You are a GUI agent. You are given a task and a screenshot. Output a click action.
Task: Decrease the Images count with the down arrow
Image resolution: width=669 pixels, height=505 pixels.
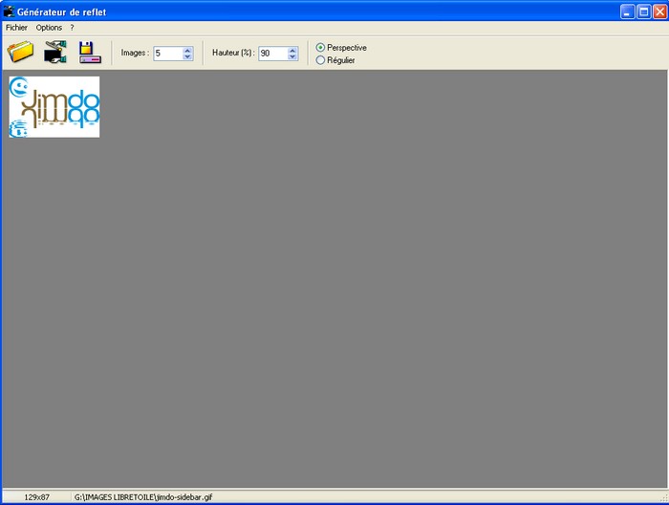coord(187,56)
